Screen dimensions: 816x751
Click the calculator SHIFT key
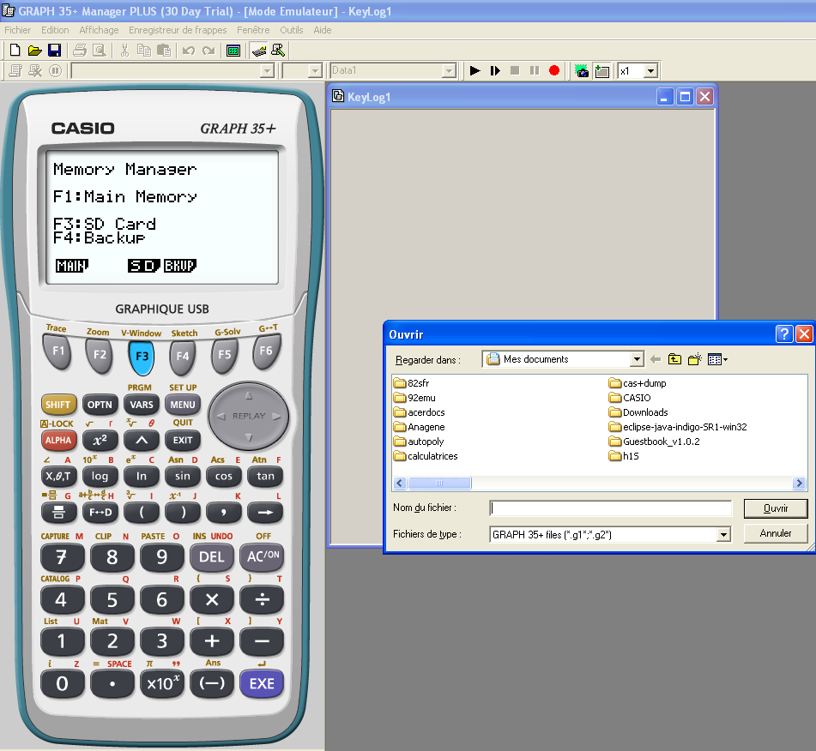[57, 405]
